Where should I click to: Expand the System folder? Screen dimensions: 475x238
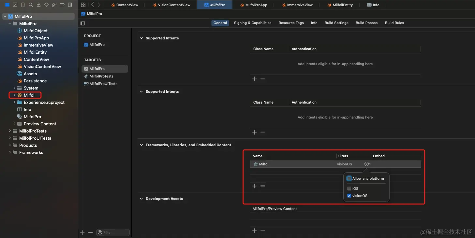tap(14, 88)
